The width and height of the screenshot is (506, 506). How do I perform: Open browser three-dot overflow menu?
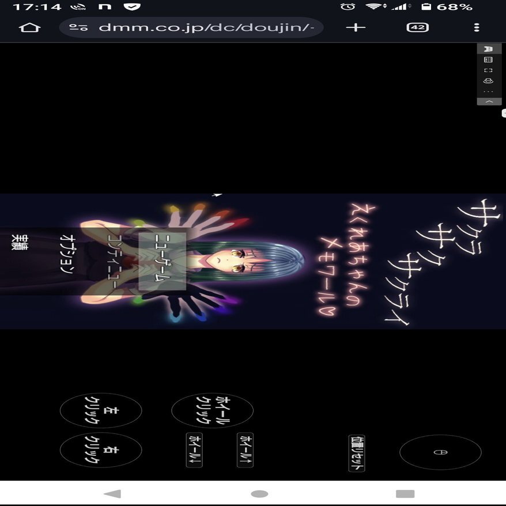tap(477, 28)
